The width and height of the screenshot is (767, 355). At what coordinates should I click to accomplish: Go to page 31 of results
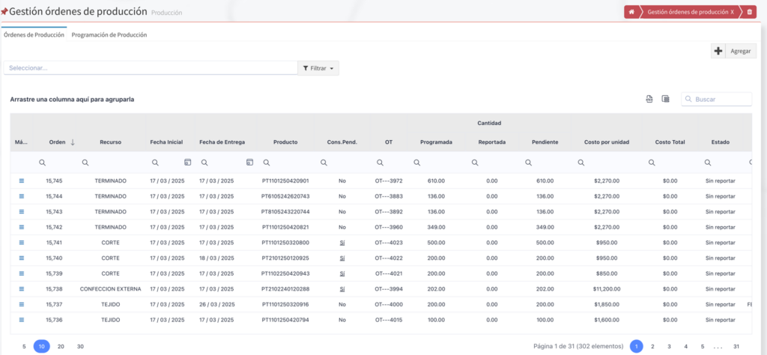(x=736, y=346)
